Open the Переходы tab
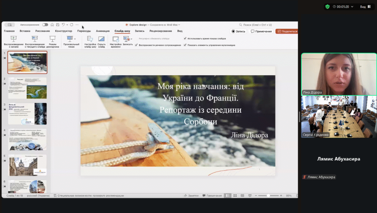The height and width of the screenshot is (213, 377). pos(84,31)
